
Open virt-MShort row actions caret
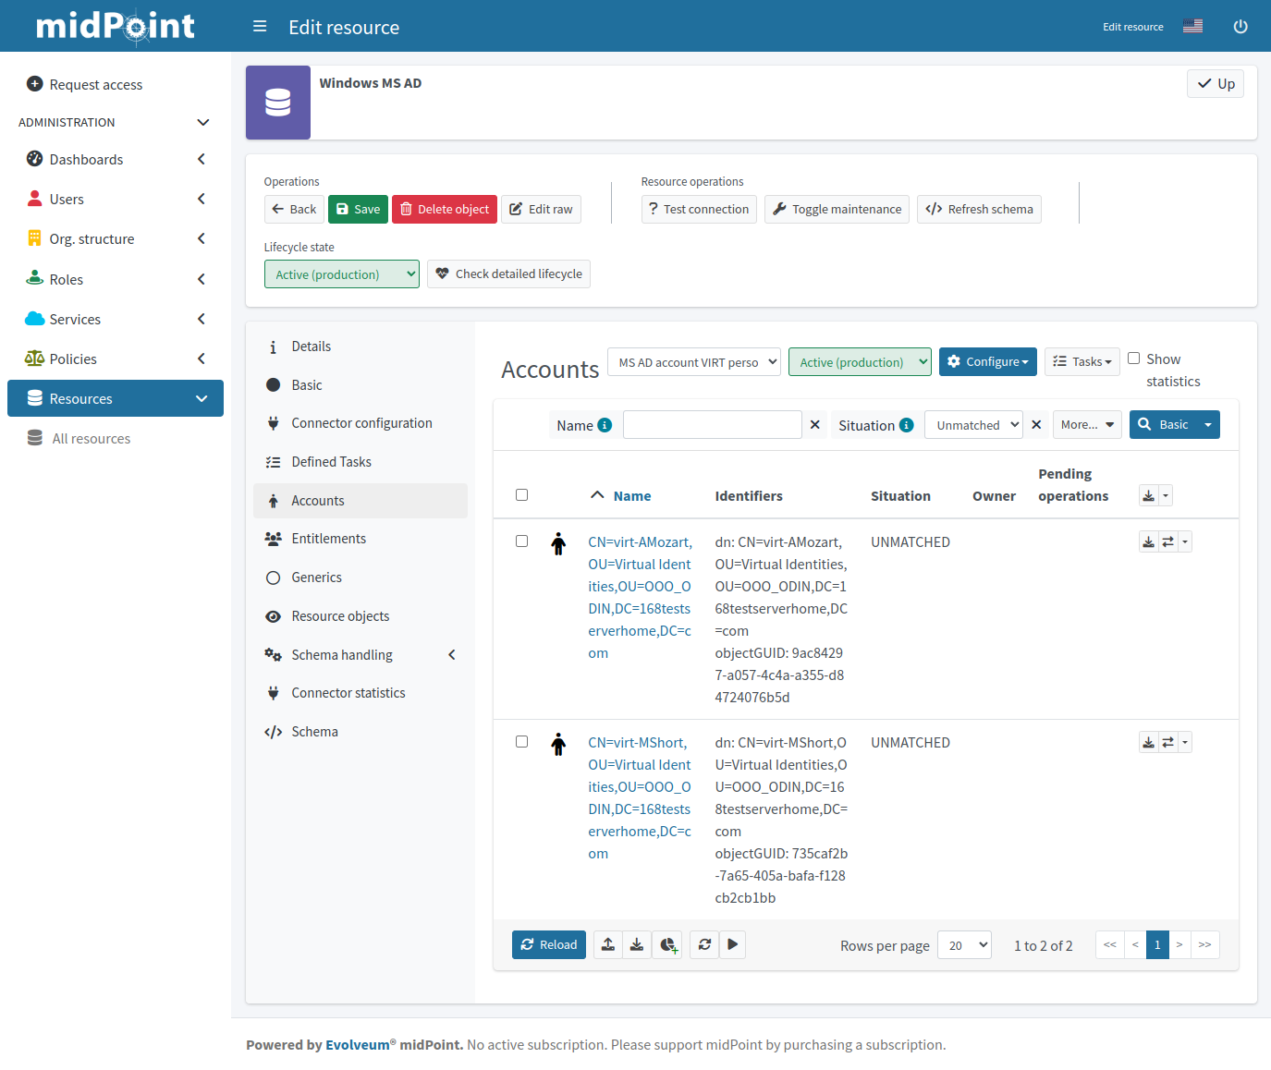click(x=1185, y=743)
